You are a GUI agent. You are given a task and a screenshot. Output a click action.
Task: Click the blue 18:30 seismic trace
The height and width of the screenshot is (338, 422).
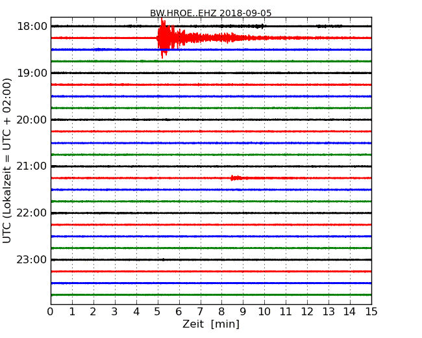(x=211, y=49)
